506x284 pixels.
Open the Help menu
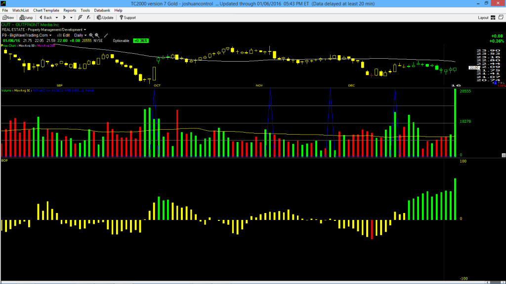119,10
